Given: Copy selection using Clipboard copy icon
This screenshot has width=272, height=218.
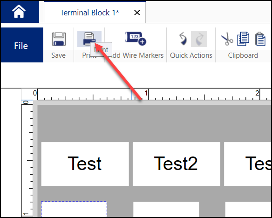Looking at the screenshot, I should pyautogui.click(x=243, y=39).
